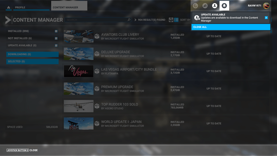Click UP TO DATE for Aviators Club Livery
The width and height of the screenshot is (277, 156).
(x=214, y=36)
